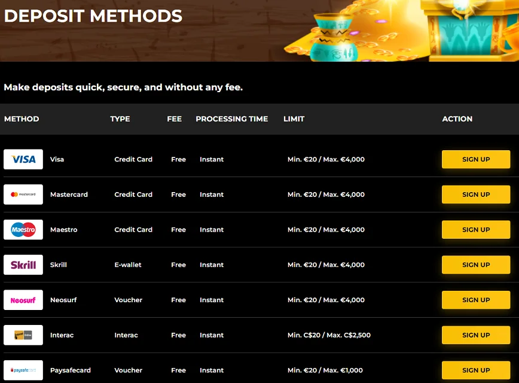Screen dimensions: 519x383
Task: Sign up using the Interac row button
Action: point(476,335)
